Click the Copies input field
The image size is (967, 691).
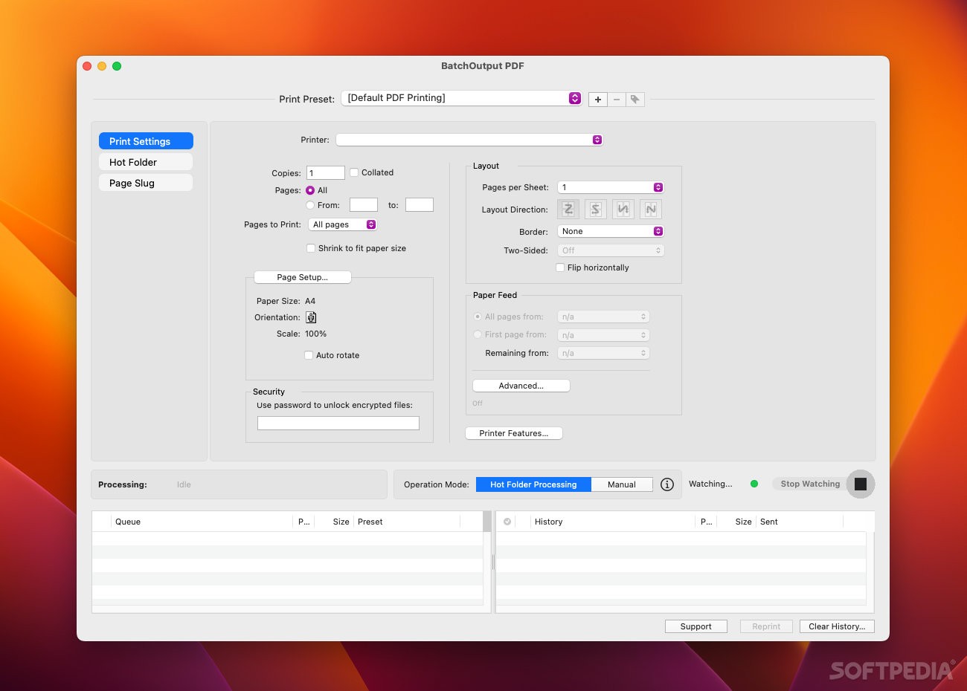click(326, 173)
